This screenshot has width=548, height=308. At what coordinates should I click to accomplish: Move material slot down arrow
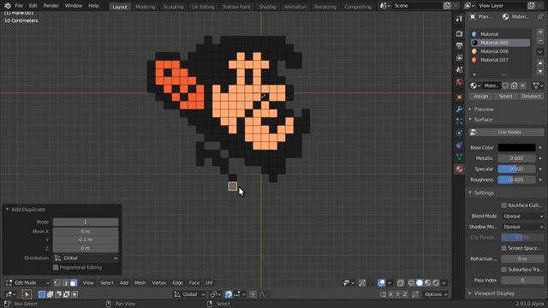tap(540, 71)
